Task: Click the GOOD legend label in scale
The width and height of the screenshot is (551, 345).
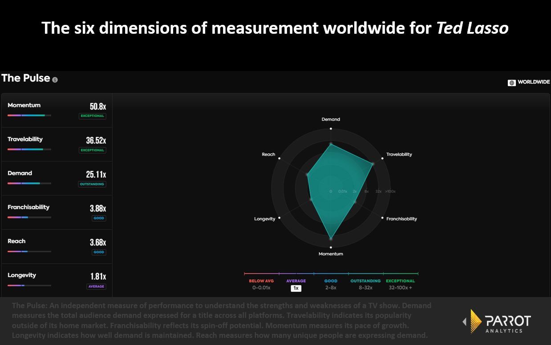Action: click(x=331, y=281)
